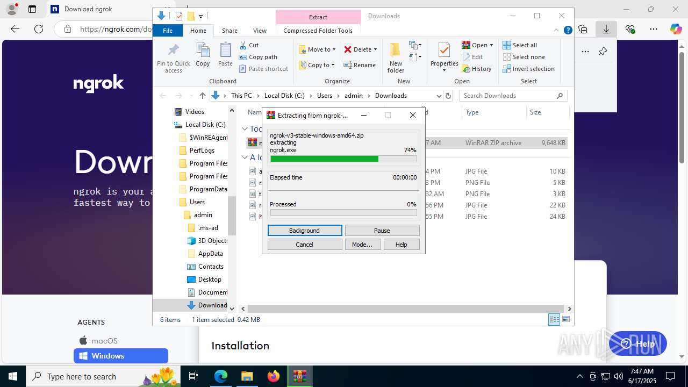Click the Rename ribbon item
The image size is (688, 387).
360,65
